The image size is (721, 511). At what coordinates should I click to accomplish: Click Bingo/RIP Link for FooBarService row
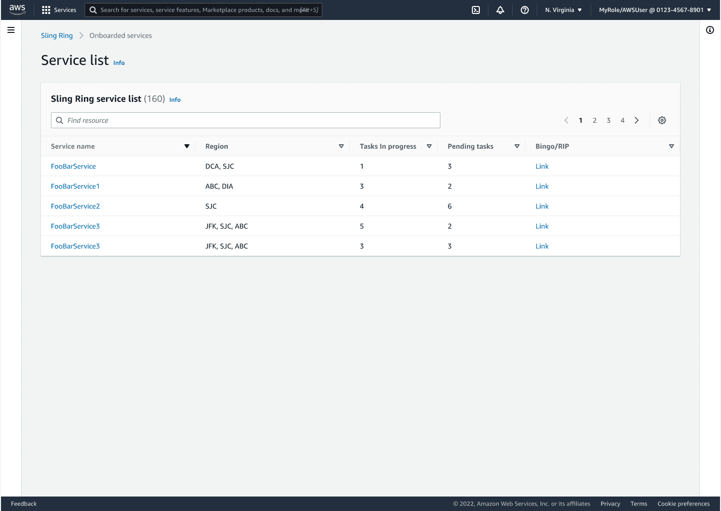542,166
